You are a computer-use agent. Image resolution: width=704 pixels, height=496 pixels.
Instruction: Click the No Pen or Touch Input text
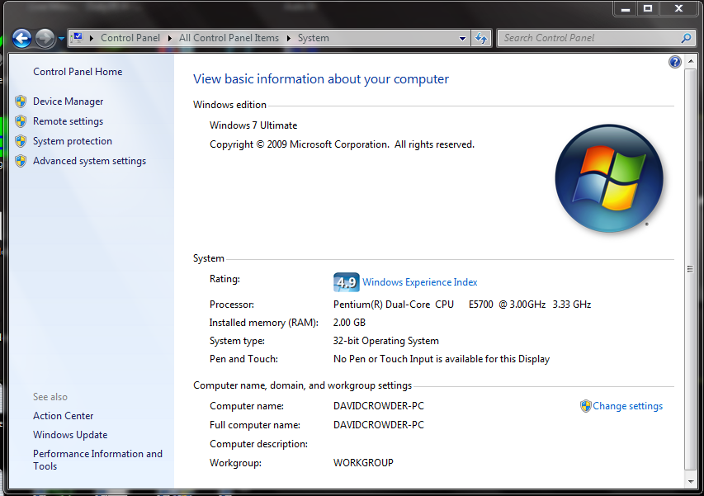[x=442, y=359]
